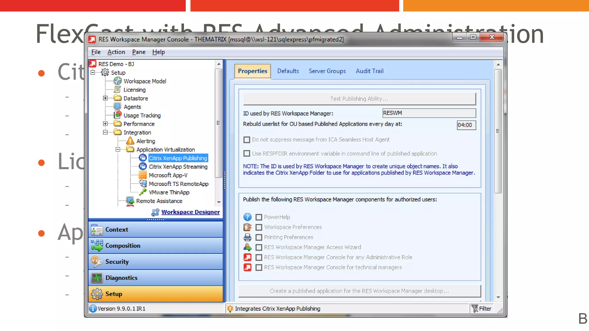Open the Security pane
Image resolution: width=589 pixels, height=331 pixels.
[156, 262]
